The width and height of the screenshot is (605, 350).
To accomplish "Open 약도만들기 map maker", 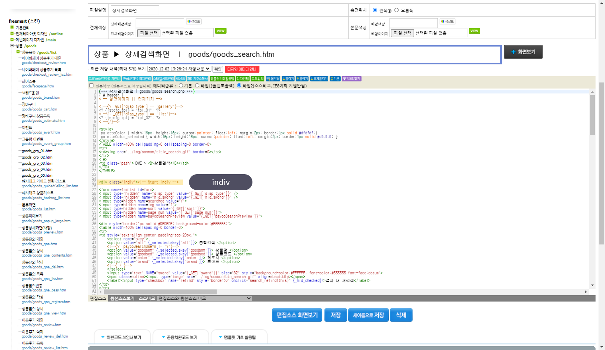I will (x=351, y=79).
